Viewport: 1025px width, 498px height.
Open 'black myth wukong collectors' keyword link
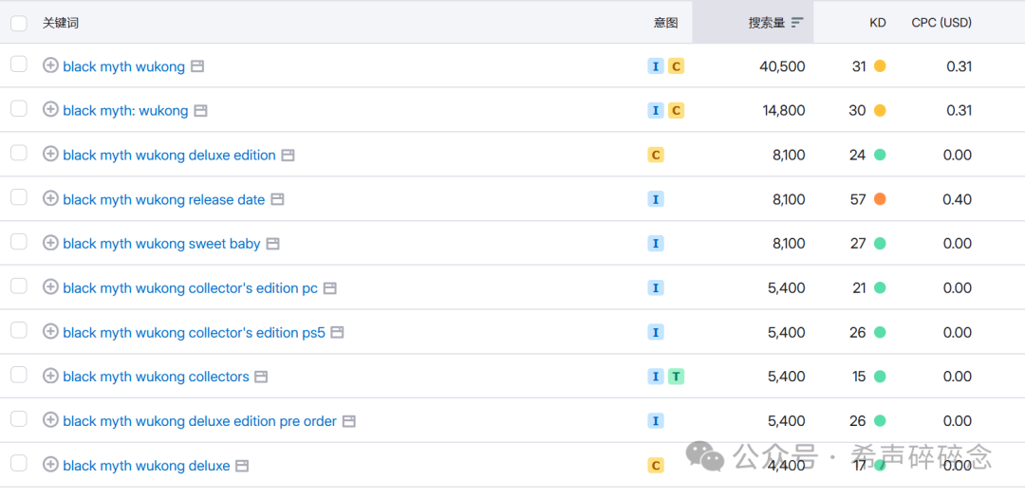pos(156,378)
